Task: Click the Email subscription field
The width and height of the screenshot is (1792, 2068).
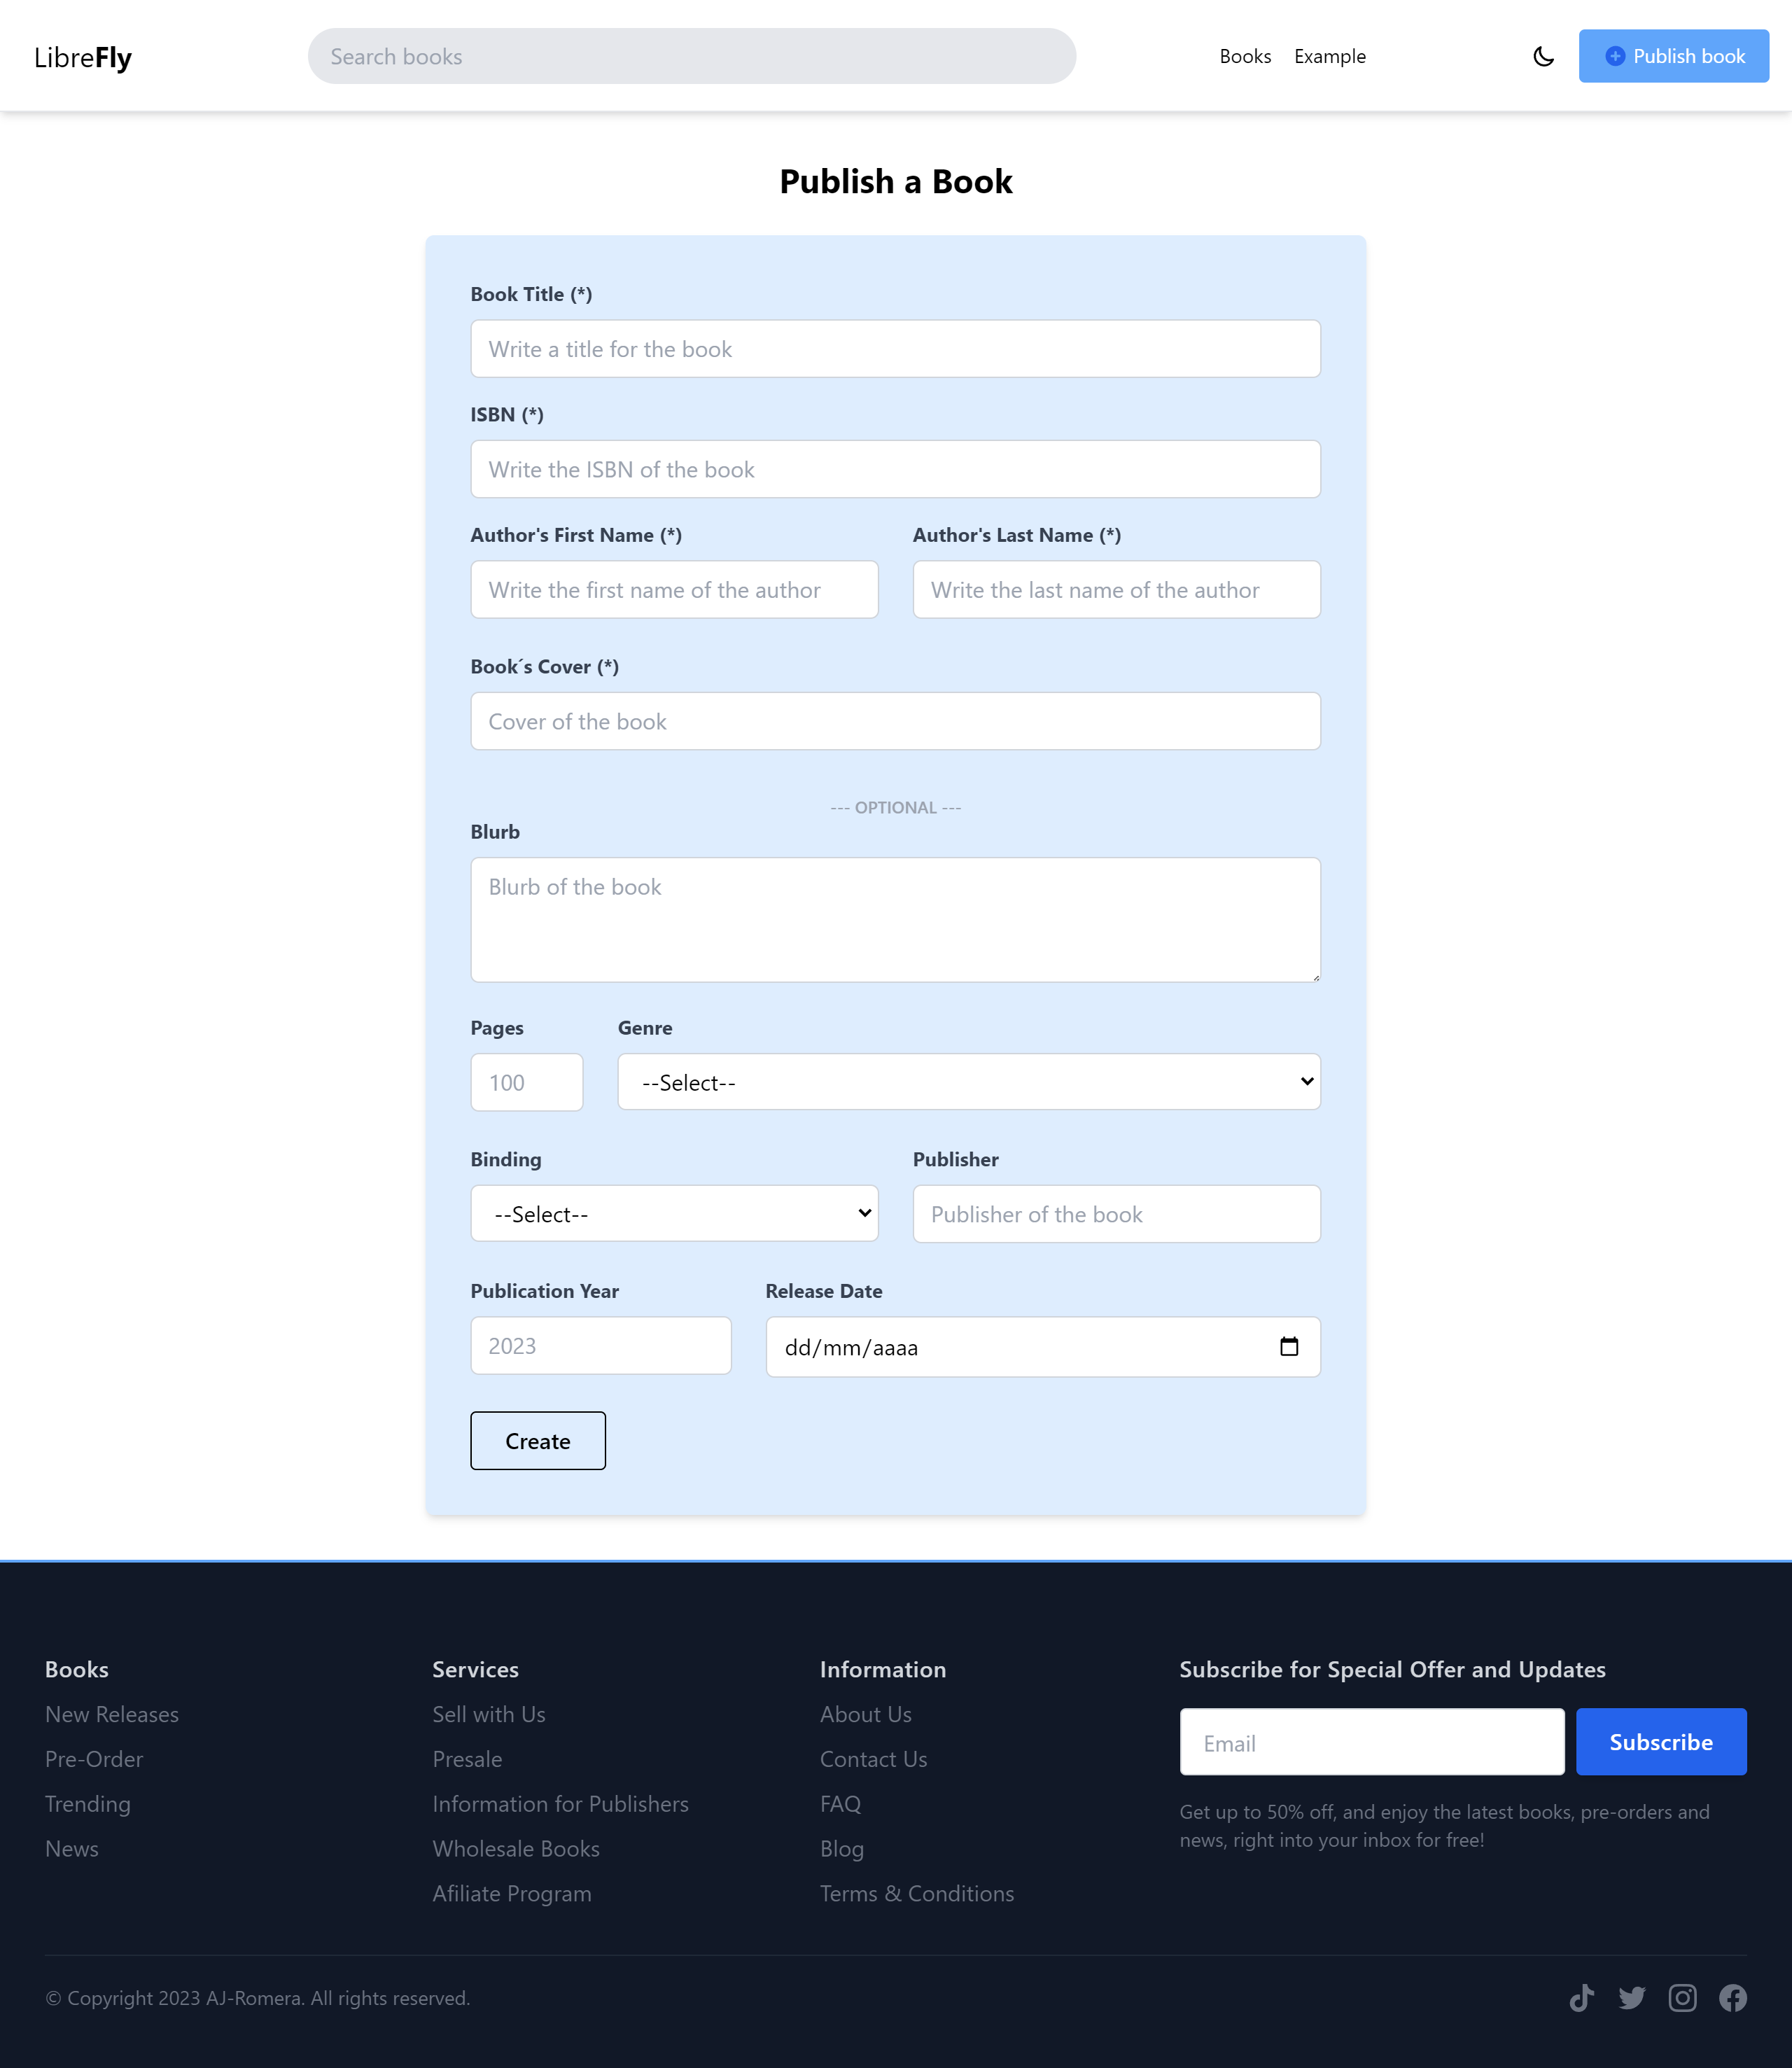Action: (x=1371, y=1741)
